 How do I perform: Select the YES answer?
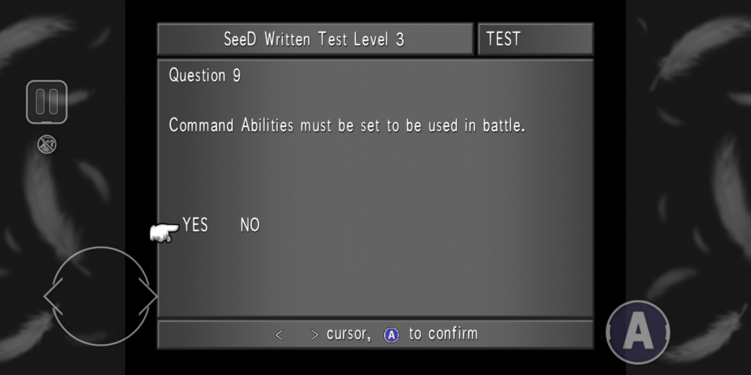click(195, 225)
